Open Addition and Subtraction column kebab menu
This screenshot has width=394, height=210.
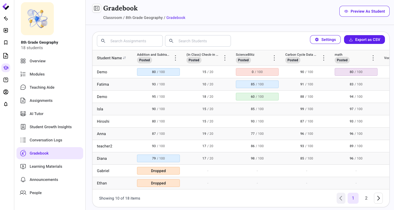pyautogui.click(x=175, y=58)
